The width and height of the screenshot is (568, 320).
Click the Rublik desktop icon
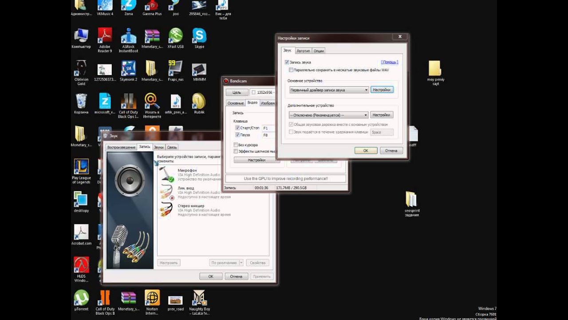pos(199,104)
